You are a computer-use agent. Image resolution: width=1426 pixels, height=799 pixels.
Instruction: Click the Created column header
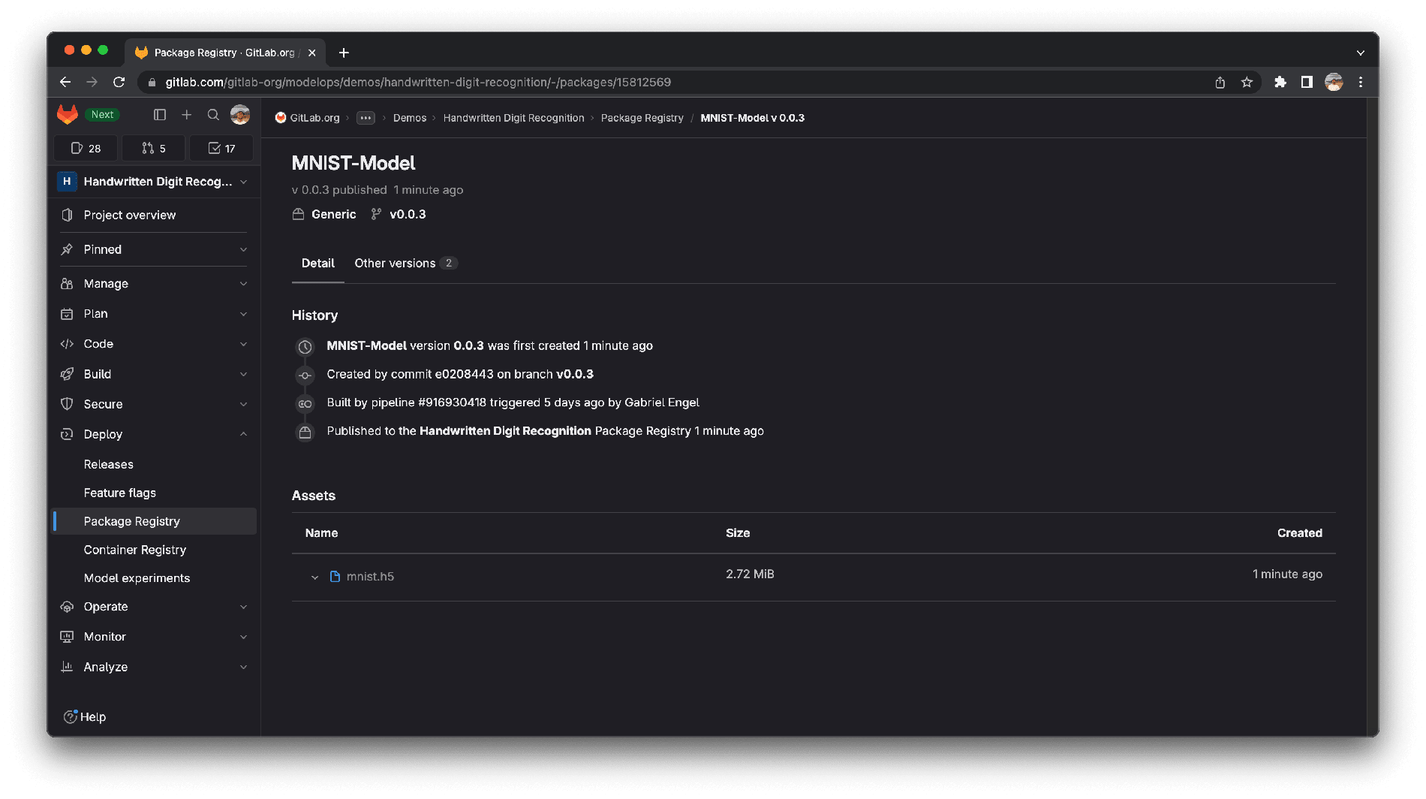[x=1300, y=533]
